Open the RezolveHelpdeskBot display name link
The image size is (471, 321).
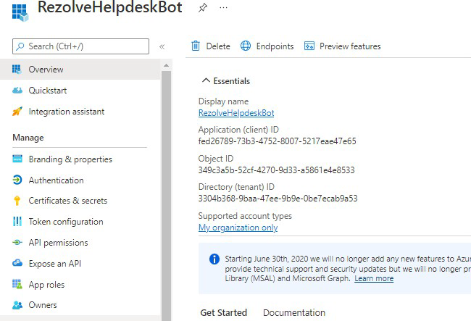click(x=236, y=113)
